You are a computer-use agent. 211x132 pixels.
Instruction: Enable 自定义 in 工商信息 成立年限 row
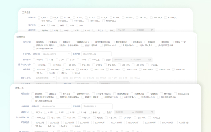point(107,30)
